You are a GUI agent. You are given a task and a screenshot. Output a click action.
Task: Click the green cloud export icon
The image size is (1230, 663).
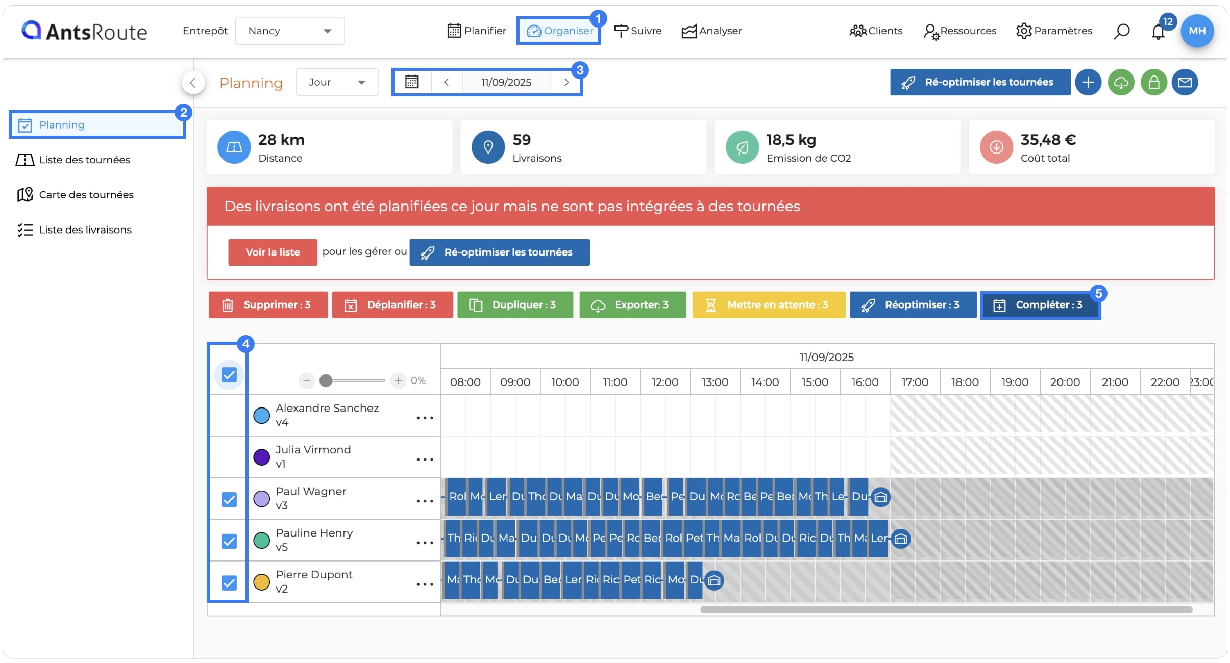[x=1121, y=82]
